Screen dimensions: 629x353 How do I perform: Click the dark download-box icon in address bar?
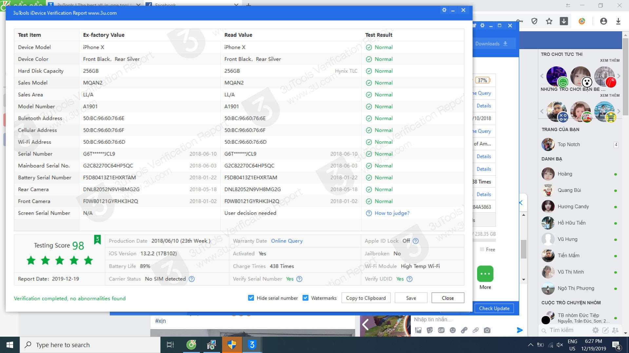[564, 21]
